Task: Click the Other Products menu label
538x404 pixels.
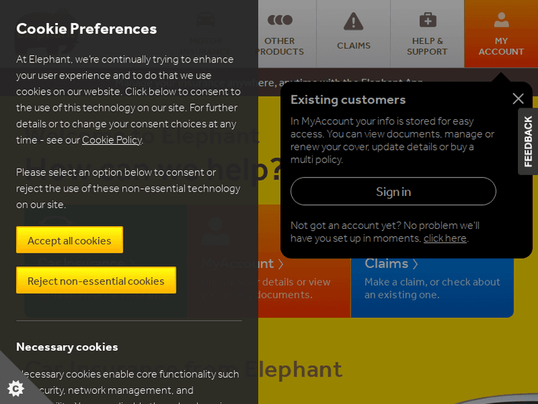Action: (280, 47)
